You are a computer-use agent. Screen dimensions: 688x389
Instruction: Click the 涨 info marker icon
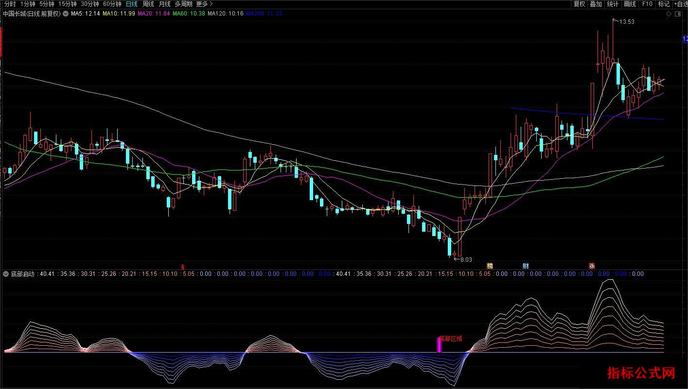point(592,266)
